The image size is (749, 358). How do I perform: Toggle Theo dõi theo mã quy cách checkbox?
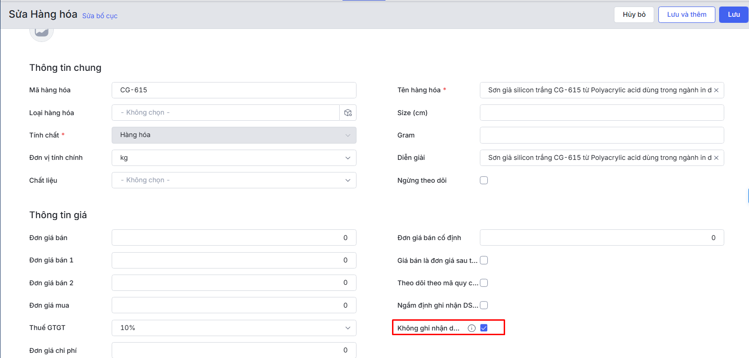click(484, 283)
